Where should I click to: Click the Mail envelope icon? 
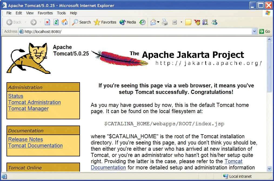pyautogui.click(x=153, y=22)
